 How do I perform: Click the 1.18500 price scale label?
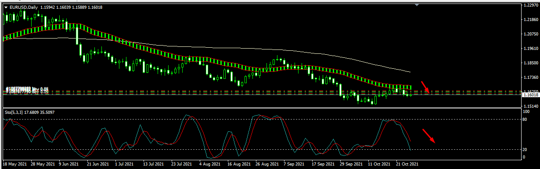pos(531,63)
